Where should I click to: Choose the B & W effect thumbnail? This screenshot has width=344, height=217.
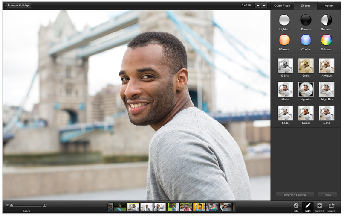click(x=285, y=66)
